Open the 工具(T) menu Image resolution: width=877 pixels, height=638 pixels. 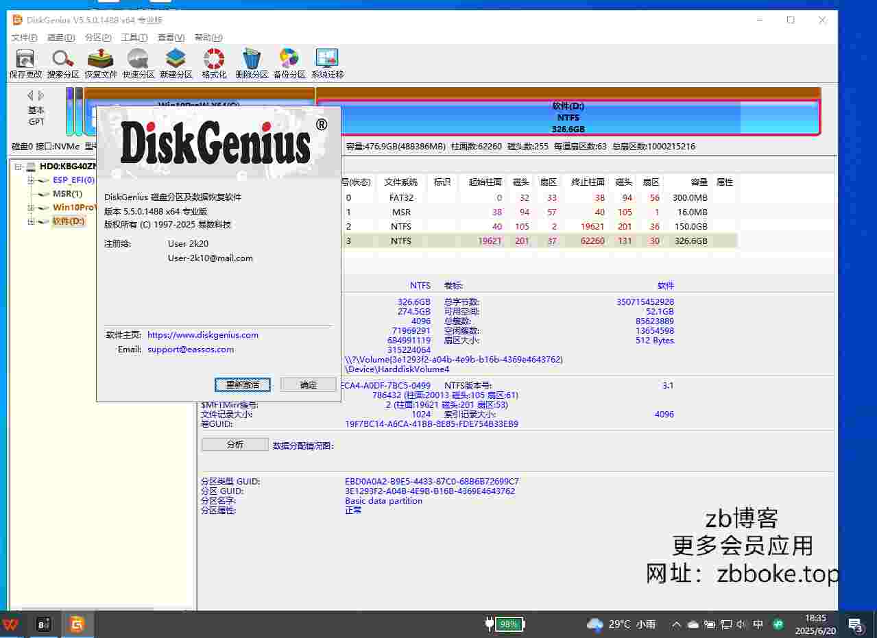click(134, 38)
